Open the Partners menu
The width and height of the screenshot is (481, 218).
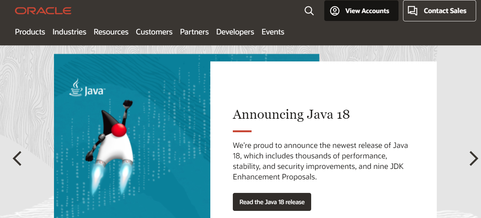194,32
